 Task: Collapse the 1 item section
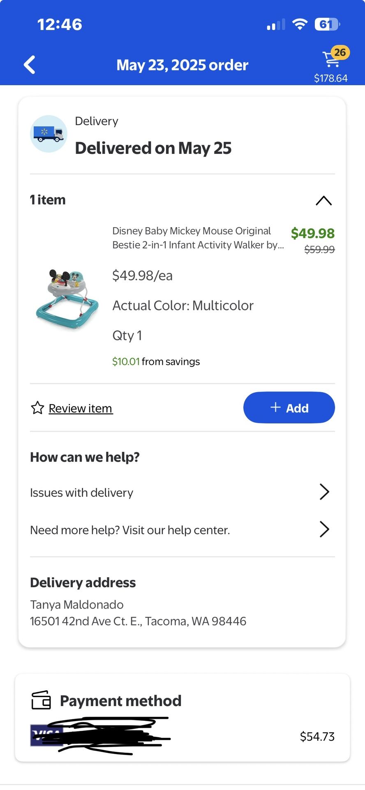pyautogui.click(x=323, y=200)
